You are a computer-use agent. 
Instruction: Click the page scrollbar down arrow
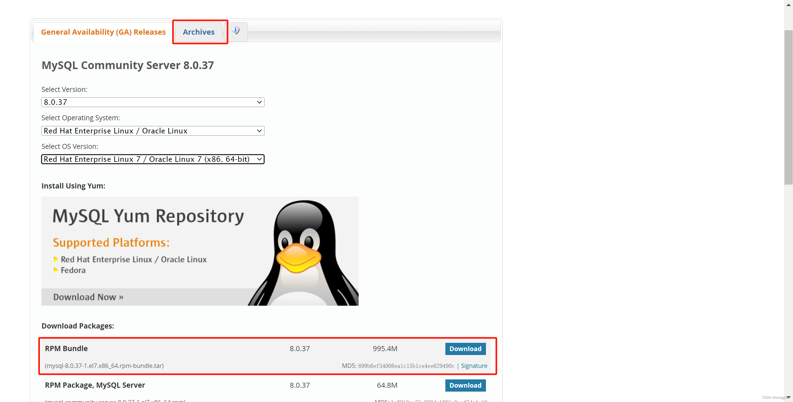788,397
